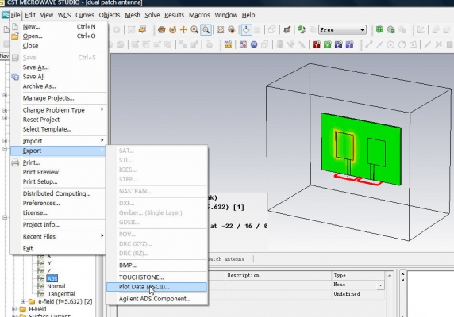Open the Edit menu
The height and width of the screenshot is (317, 454).
click(30, 15)
